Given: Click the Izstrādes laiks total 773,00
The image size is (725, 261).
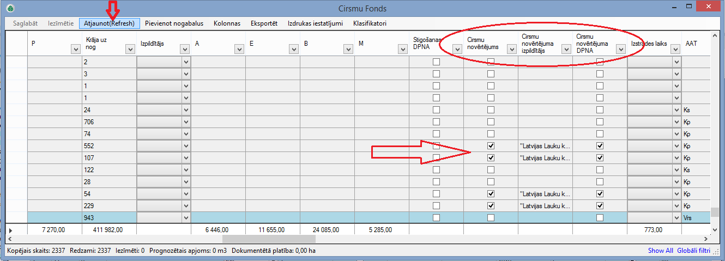Looking at the screenshot, I should pos(654,229).
